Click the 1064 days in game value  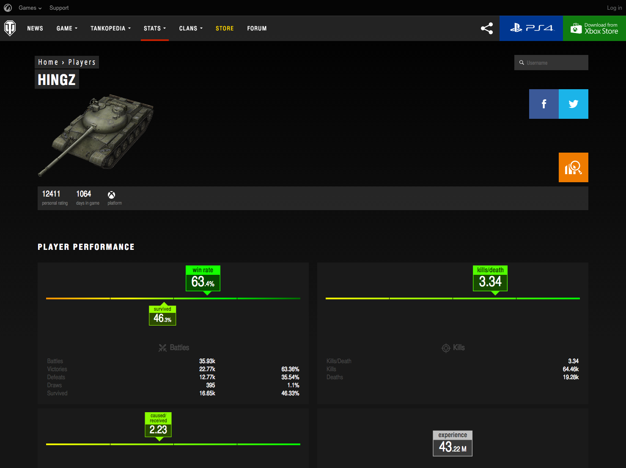(83, 194)
